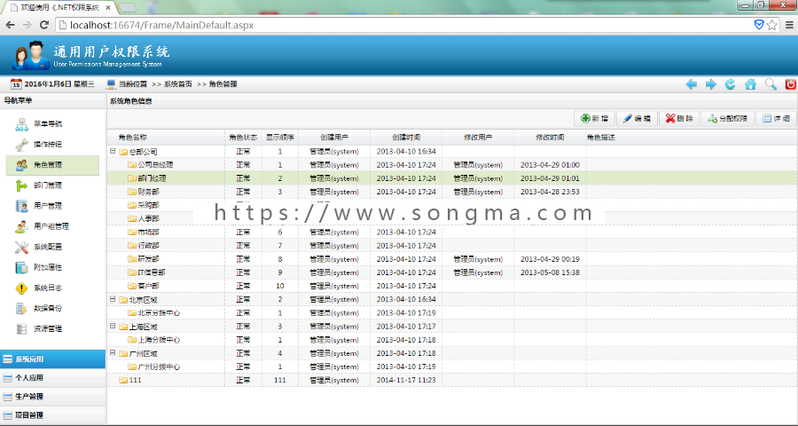Select the 北京分拨中心 role row

pos(452,313)
